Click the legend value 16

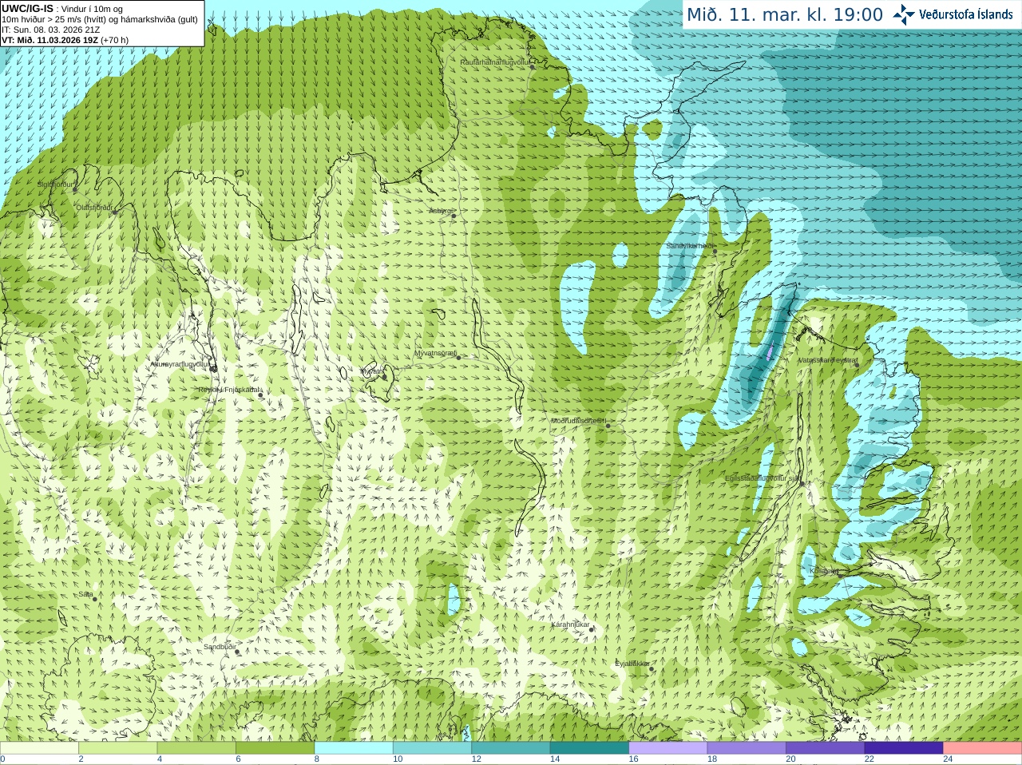point(634,759)
